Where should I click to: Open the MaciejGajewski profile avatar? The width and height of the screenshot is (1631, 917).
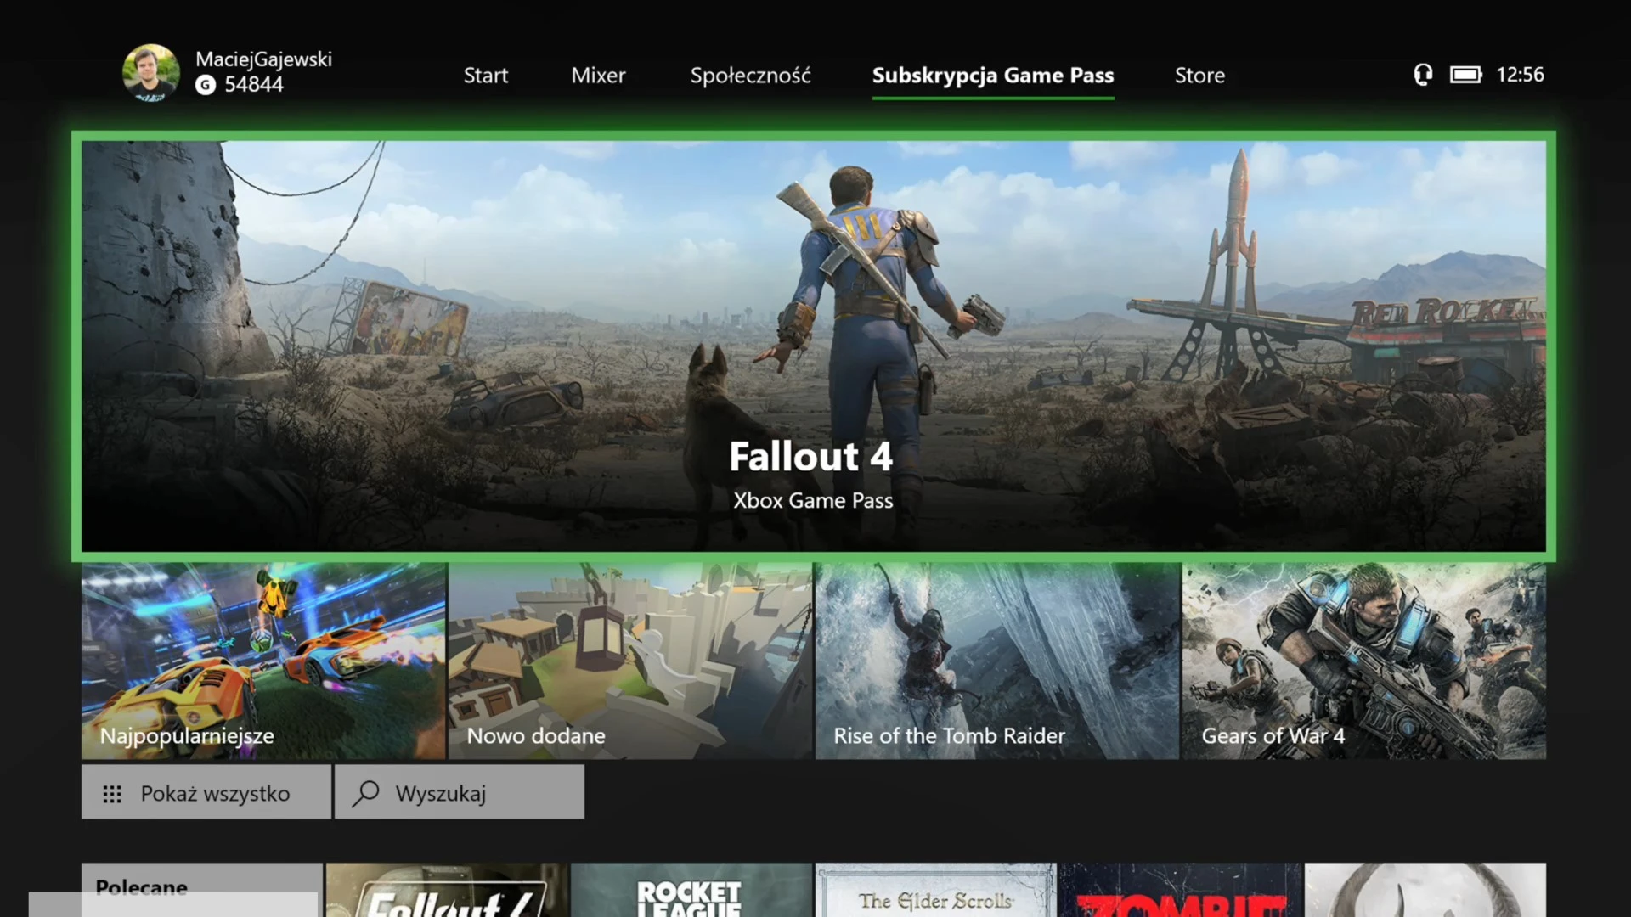click(x=150, y=73)
